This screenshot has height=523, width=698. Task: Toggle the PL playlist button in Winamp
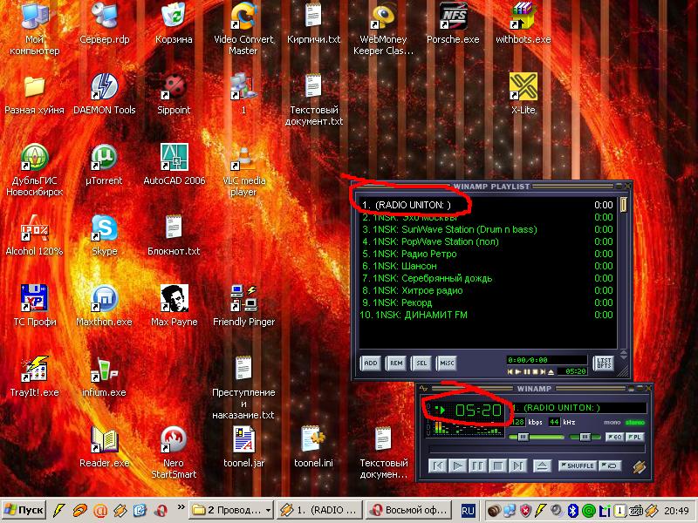634,437
